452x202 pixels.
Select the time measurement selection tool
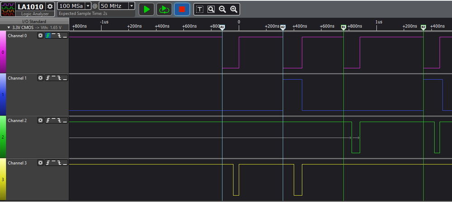tap(200, 9)
